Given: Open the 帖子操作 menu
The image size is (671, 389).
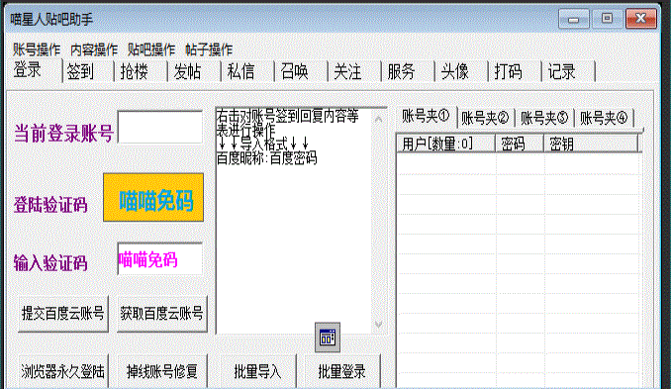Looking at the screenshot, I should [x=209, y=49].
